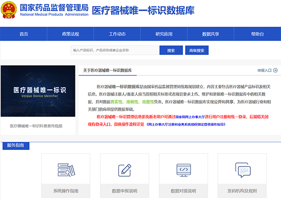Open the 工作动态 menu item
The height and width of the screenshot is (201, 281).
click(117, 34)
